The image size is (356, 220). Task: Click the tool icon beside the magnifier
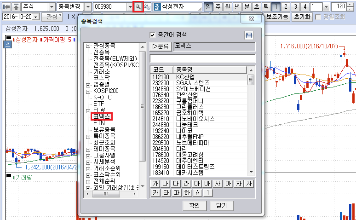coord(147,7)
